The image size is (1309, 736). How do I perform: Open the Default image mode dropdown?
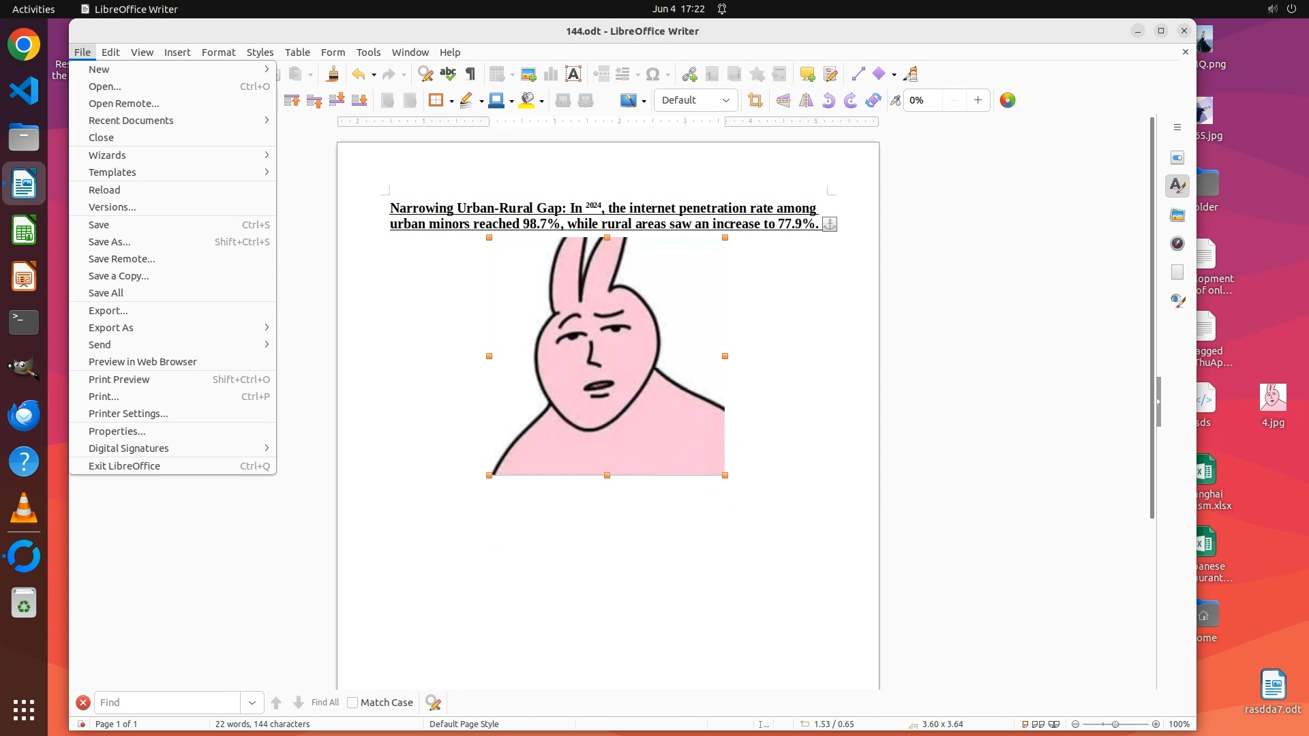tap(695, 100)
